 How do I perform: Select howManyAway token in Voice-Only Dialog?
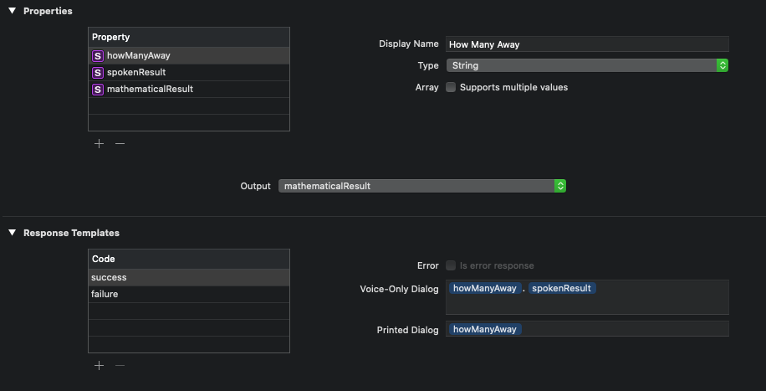(x=485, y=288)
